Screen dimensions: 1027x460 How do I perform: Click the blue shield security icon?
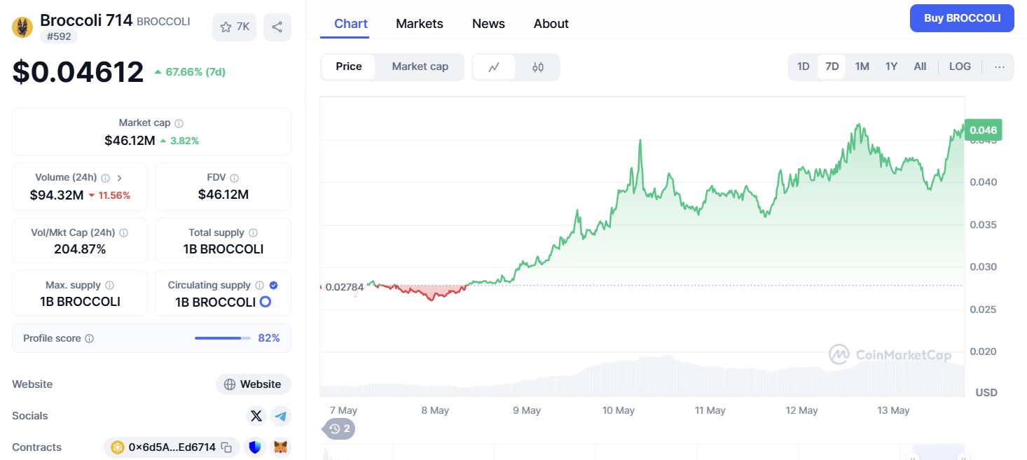coord(255,447)
